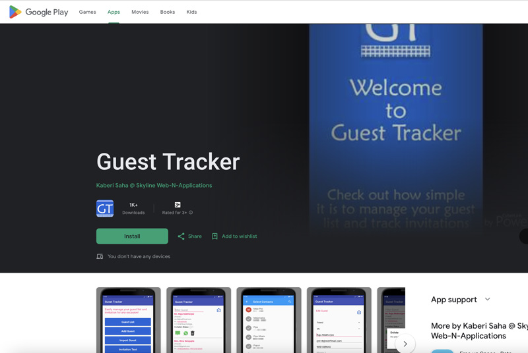The width and height of the screenshot is (528, 353).
Task: Open the Select Contacts screenshot thumbnail
Action: point(269,320)
